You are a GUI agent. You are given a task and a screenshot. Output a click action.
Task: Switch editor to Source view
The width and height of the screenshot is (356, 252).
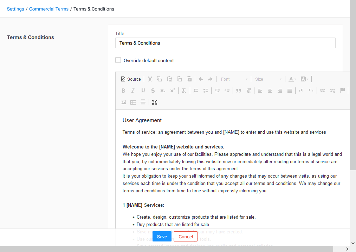(131, 79)
